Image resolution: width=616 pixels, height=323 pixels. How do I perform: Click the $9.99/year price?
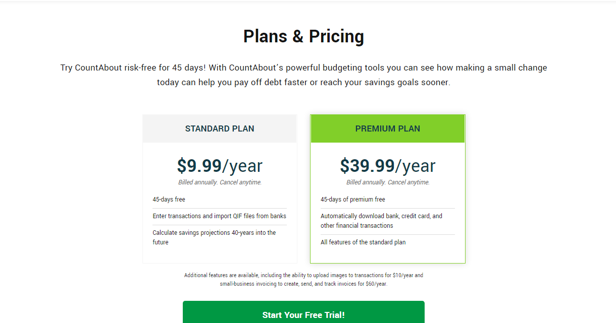click(x=220, y=166)
